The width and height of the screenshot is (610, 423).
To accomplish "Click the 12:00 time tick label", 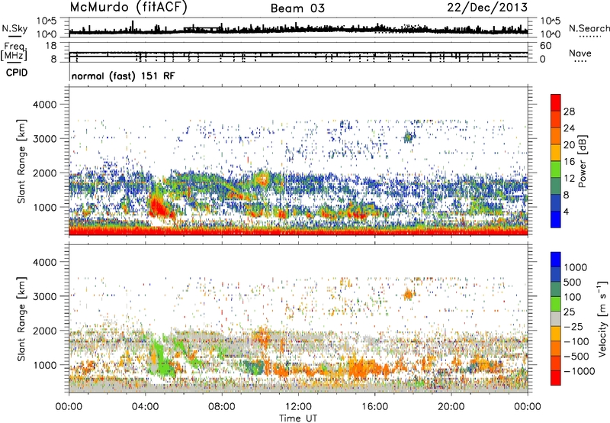I will [298, 407].
